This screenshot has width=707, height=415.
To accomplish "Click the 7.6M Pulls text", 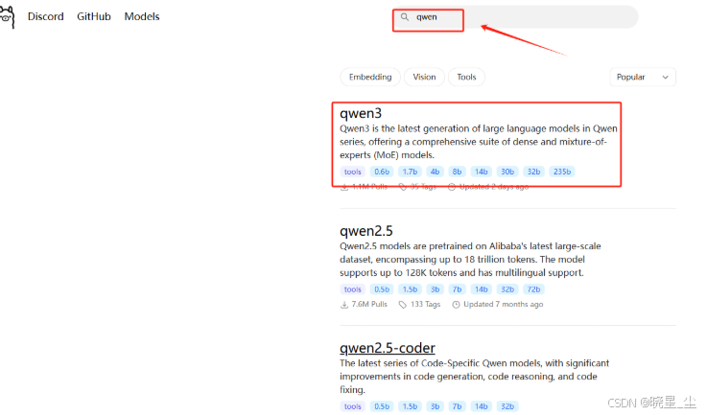I will (x=369, y=305).
